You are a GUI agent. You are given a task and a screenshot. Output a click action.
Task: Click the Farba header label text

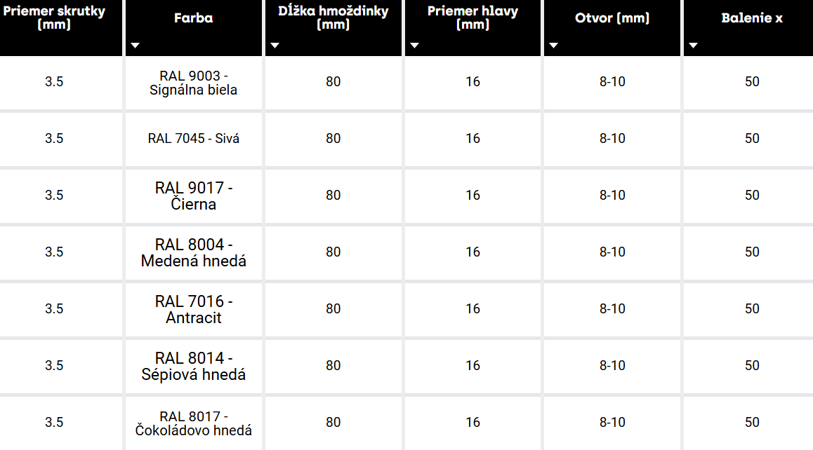(x=193, y=18)
